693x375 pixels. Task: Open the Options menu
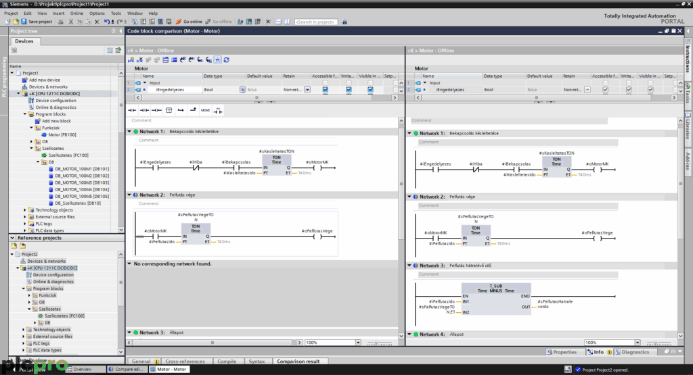click(x=97, y=14)
